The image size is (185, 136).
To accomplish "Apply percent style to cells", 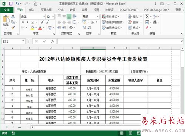I will (x=92, y=22).
